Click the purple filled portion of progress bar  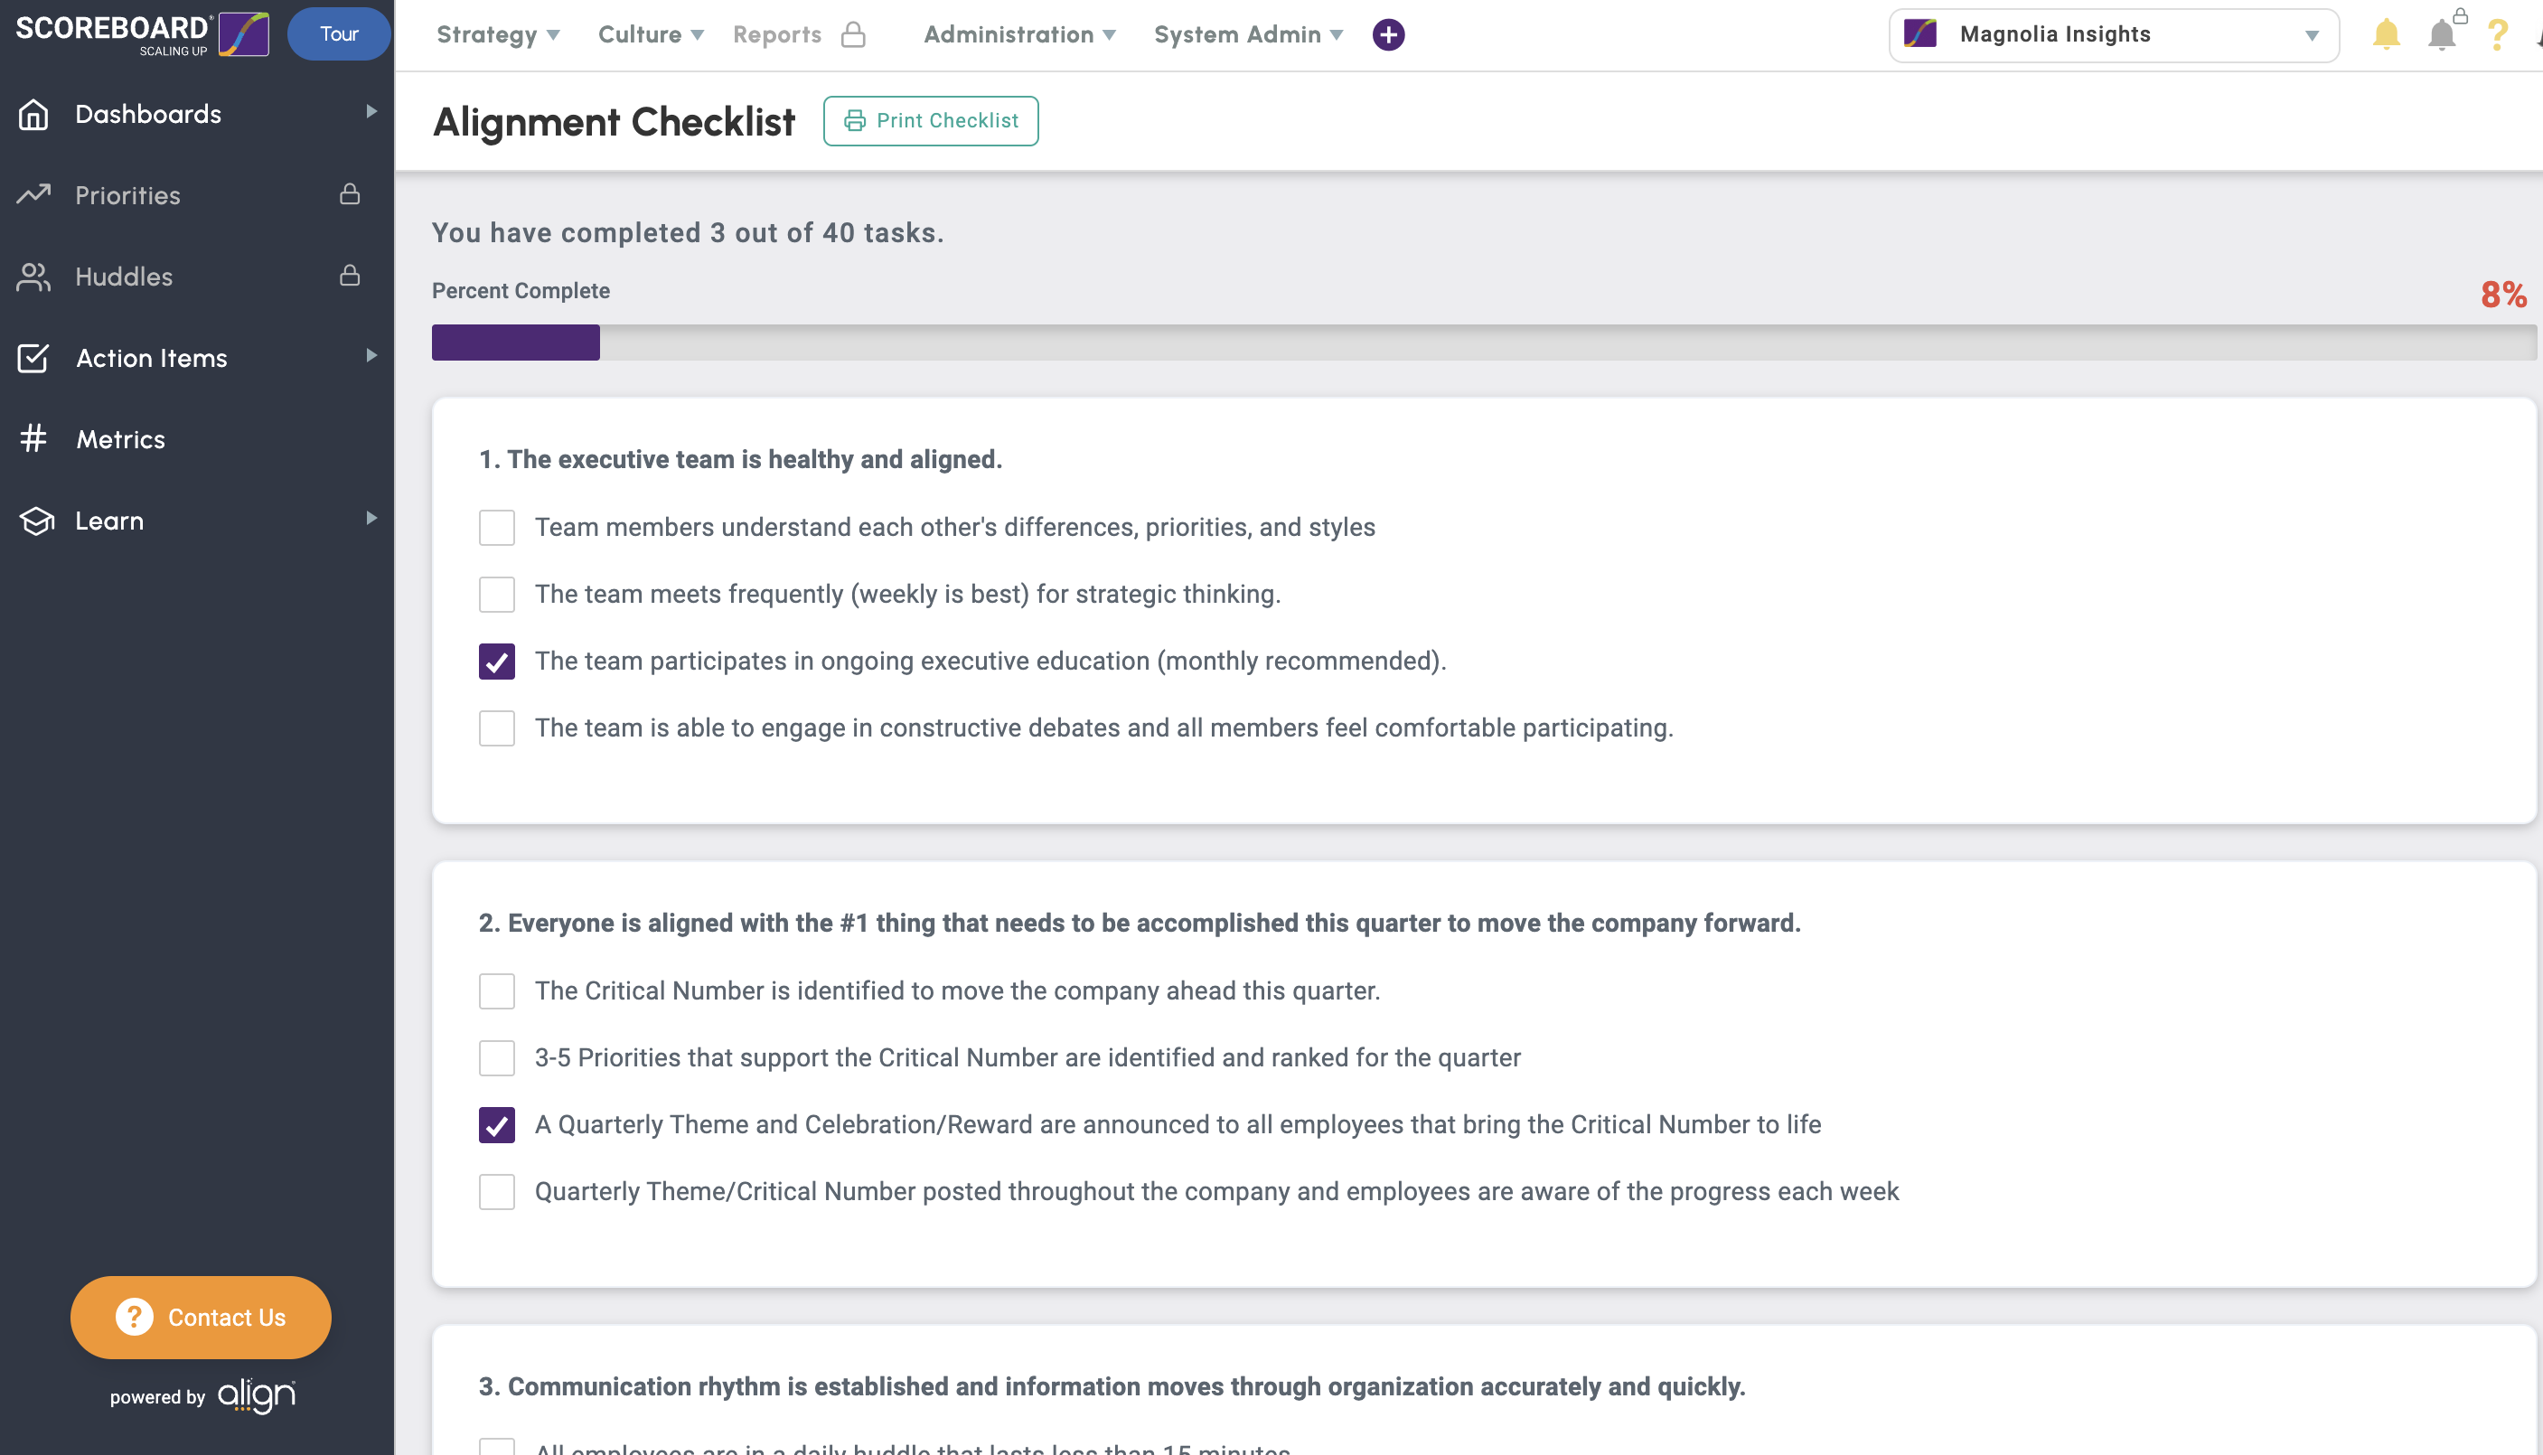(516, 343)
